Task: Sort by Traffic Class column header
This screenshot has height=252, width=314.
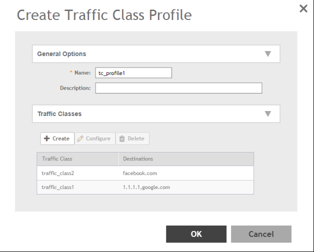Action: 58,159
